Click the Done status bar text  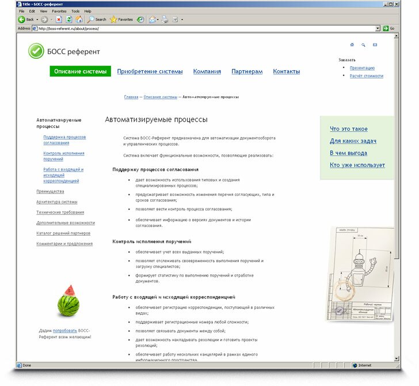coord(26,365)
